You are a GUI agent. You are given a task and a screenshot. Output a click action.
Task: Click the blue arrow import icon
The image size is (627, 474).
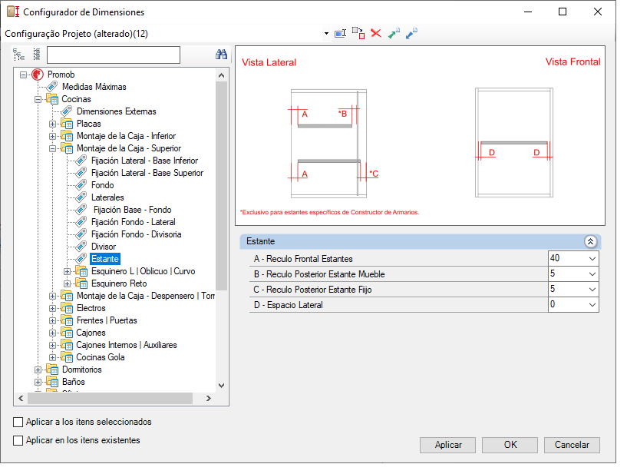411,34
